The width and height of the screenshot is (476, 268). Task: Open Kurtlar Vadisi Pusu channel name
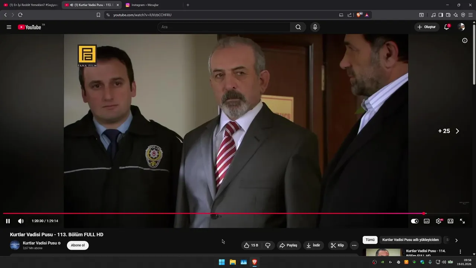pyautogui.click(x=40, y=243)
